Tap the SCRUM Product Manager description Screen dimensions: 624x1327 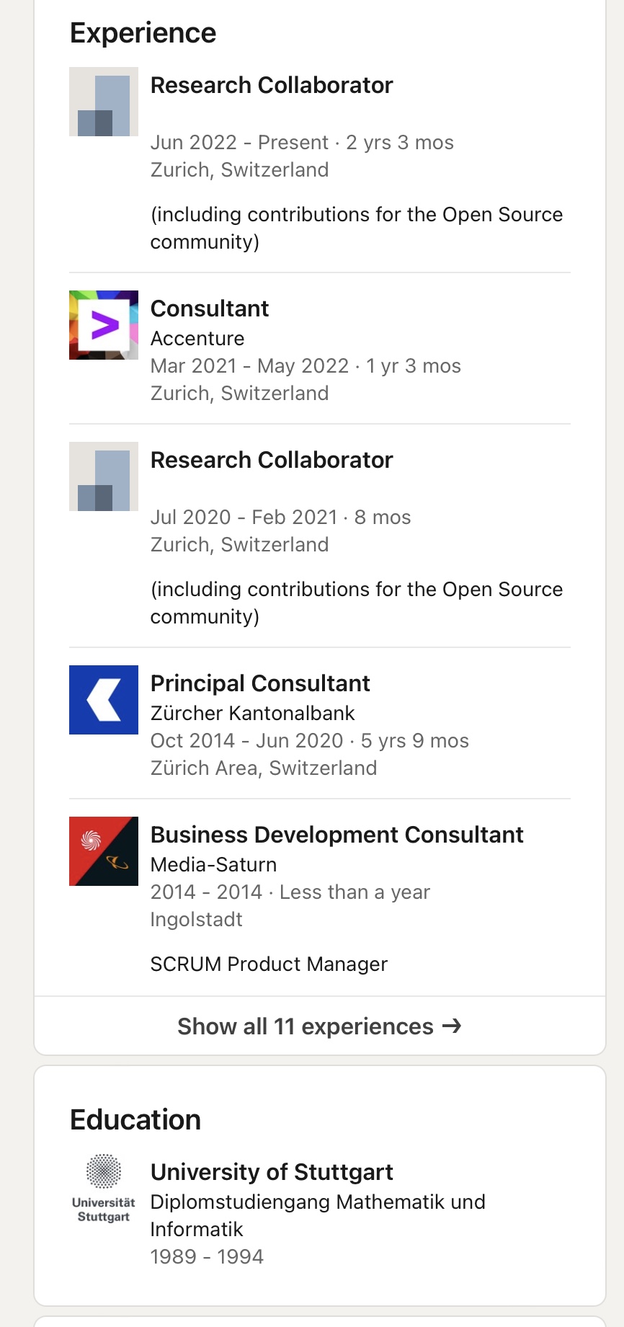(x=269, y=964)
